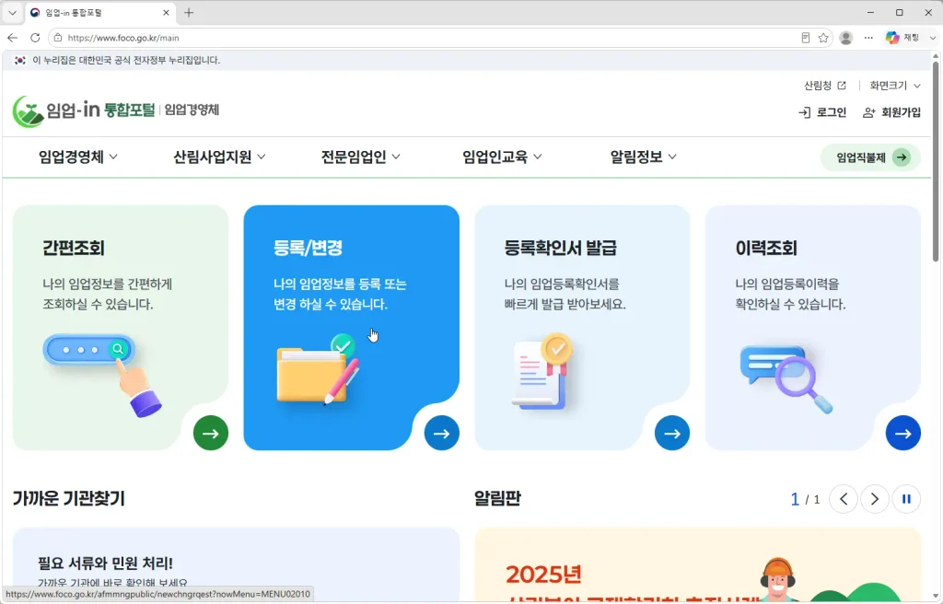Click the 가까운 기관찾기 heading

point(68,499)
